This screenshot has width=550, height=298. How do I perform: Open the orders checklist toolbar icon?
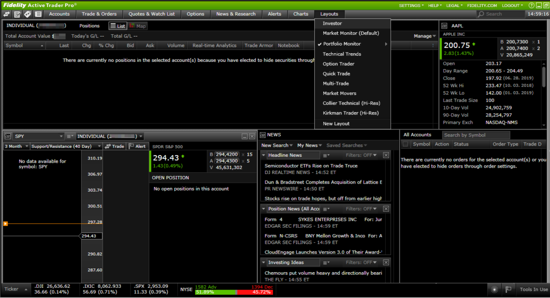pos(17,14)
